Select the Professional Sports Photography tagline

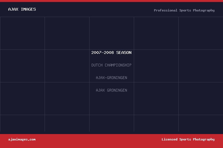pyautogui.click(x=184, y=10)
